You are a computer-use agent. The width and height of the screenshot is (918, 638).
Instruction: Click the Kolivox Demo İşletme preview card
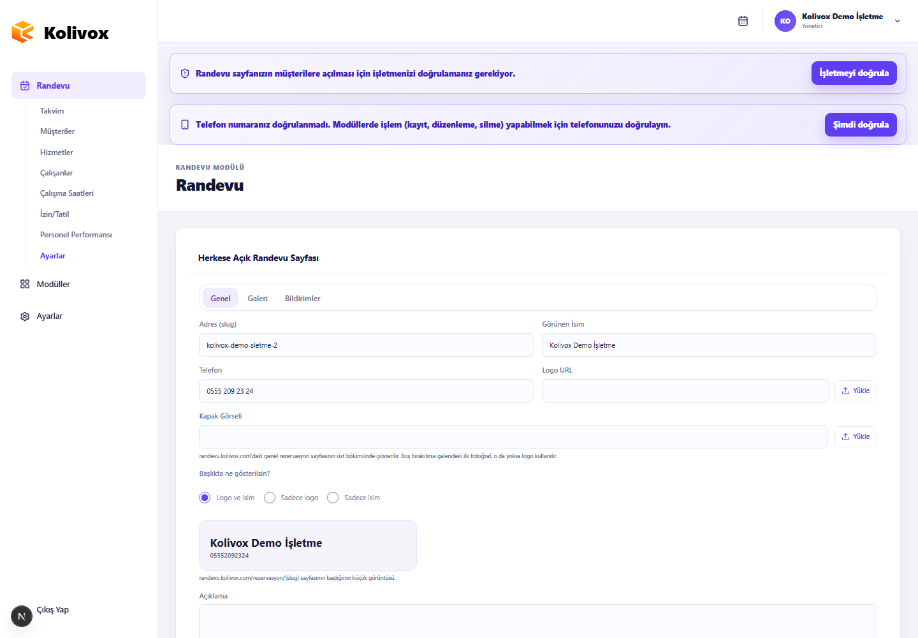tap(308, 545)
